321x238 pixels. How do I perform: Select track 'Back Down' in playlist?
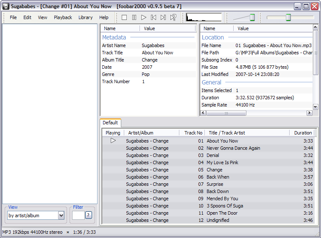pyautogui.click(x=208, y=191)
